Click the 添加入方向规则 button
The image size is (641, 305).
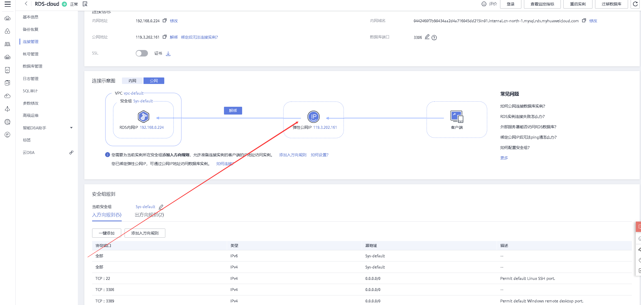click(x=145, y=233)
